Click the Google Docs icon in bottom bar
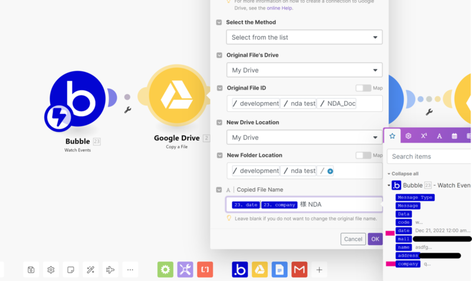472x281 pixels. coord(280,269)
